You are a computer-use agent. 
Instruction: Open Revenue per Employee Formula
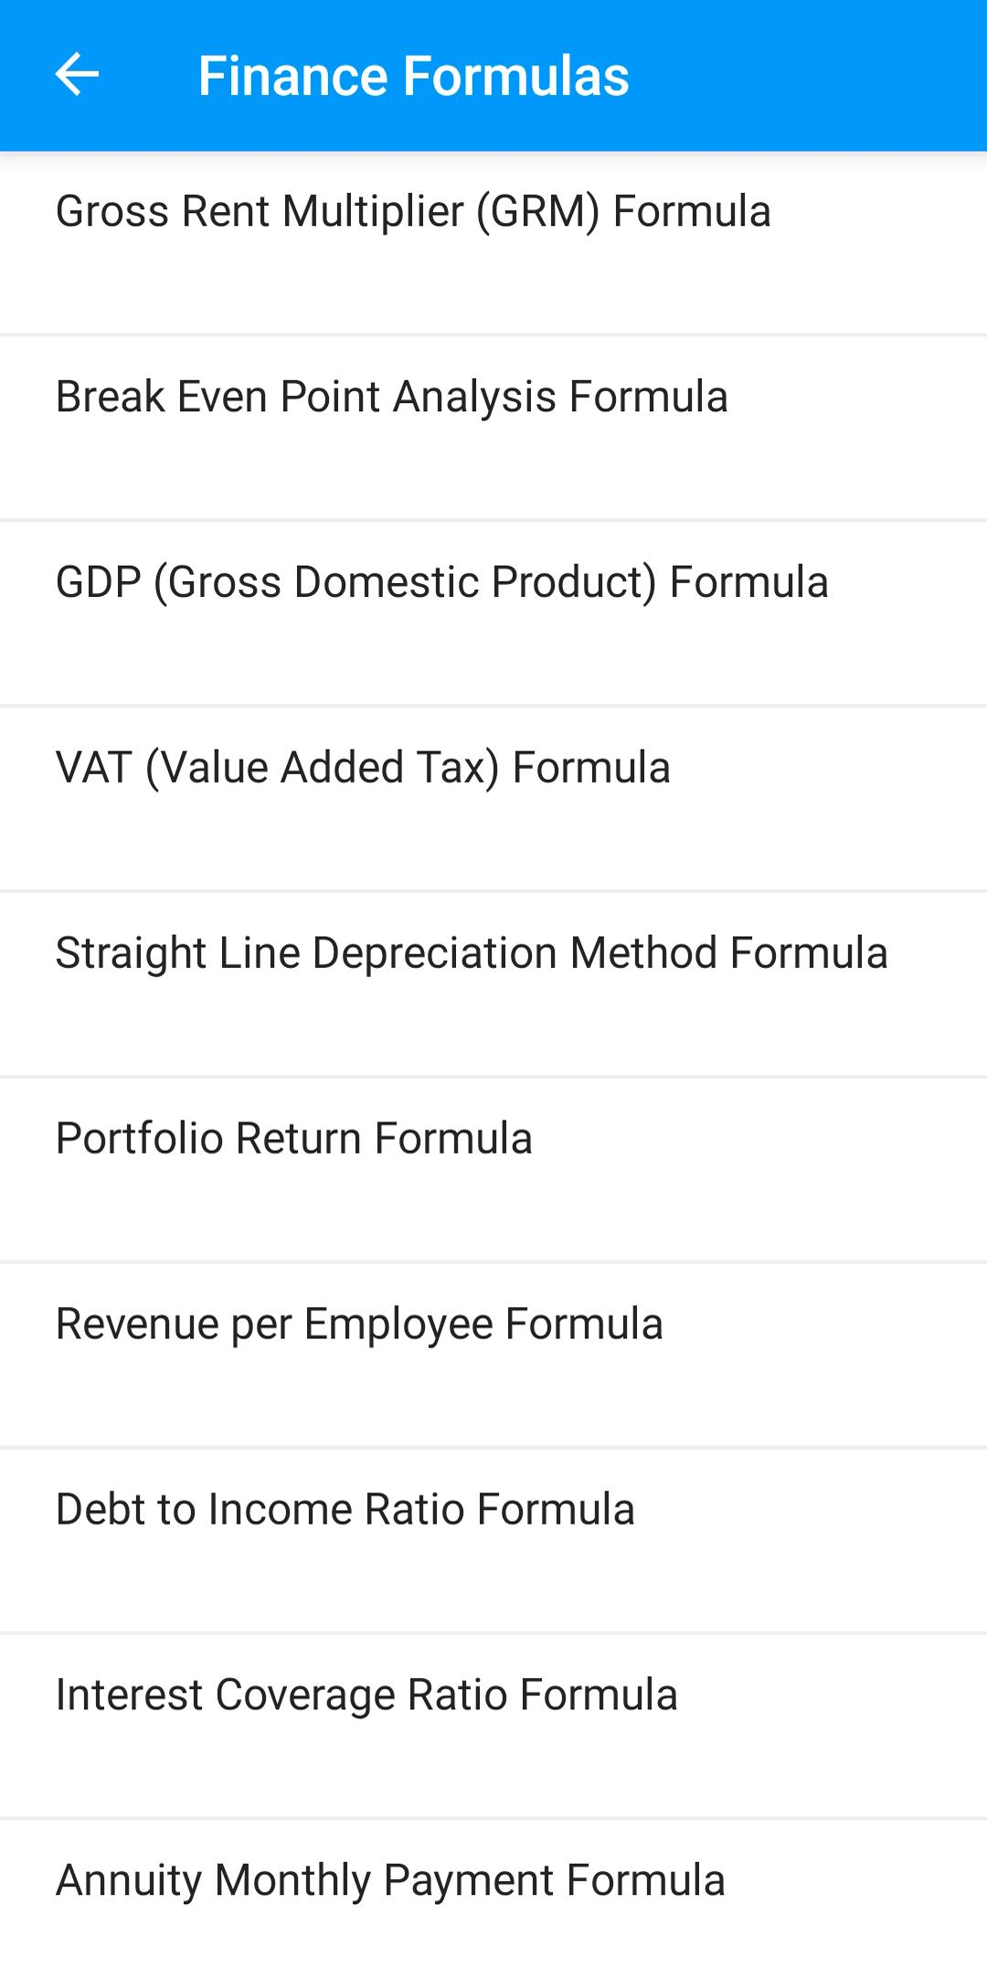(x=359, y=1325)
